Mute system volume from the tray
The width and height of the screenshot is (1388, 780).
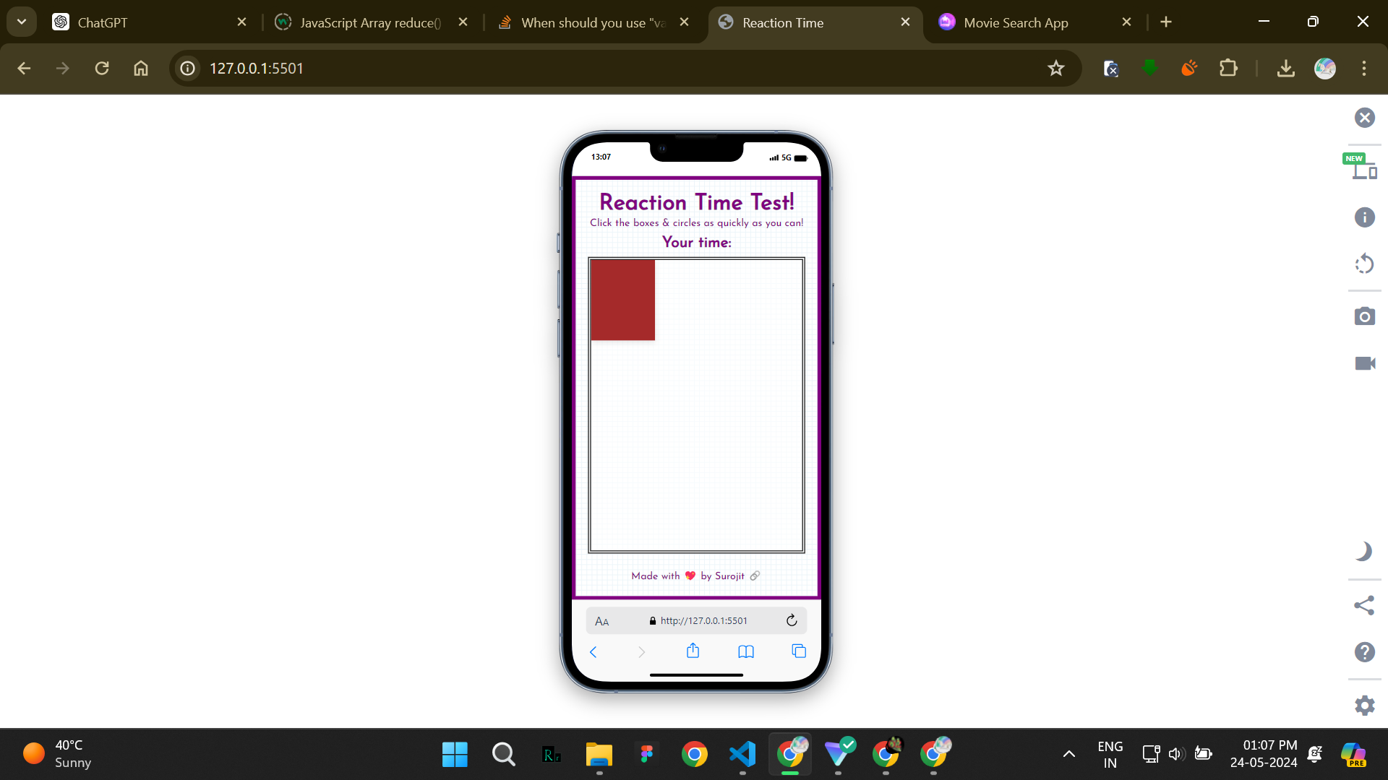point(1177,754)
